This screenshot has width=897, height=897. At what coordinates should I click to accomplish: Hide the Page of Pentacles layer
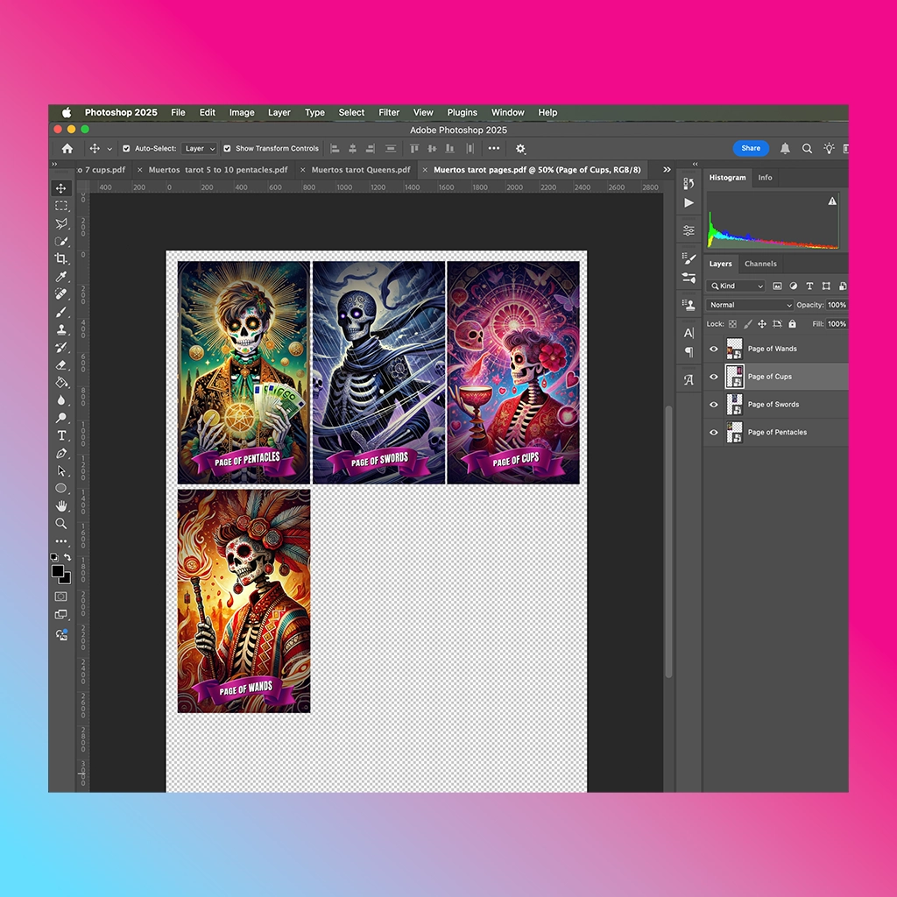[714, 433]
